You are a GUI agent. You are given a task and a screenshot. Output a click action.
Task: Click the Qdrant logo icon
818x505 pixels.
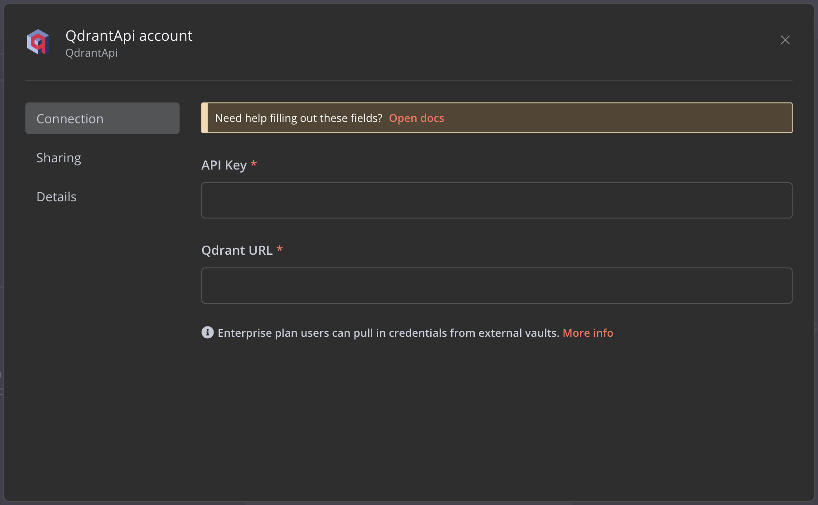coord(38,42)
